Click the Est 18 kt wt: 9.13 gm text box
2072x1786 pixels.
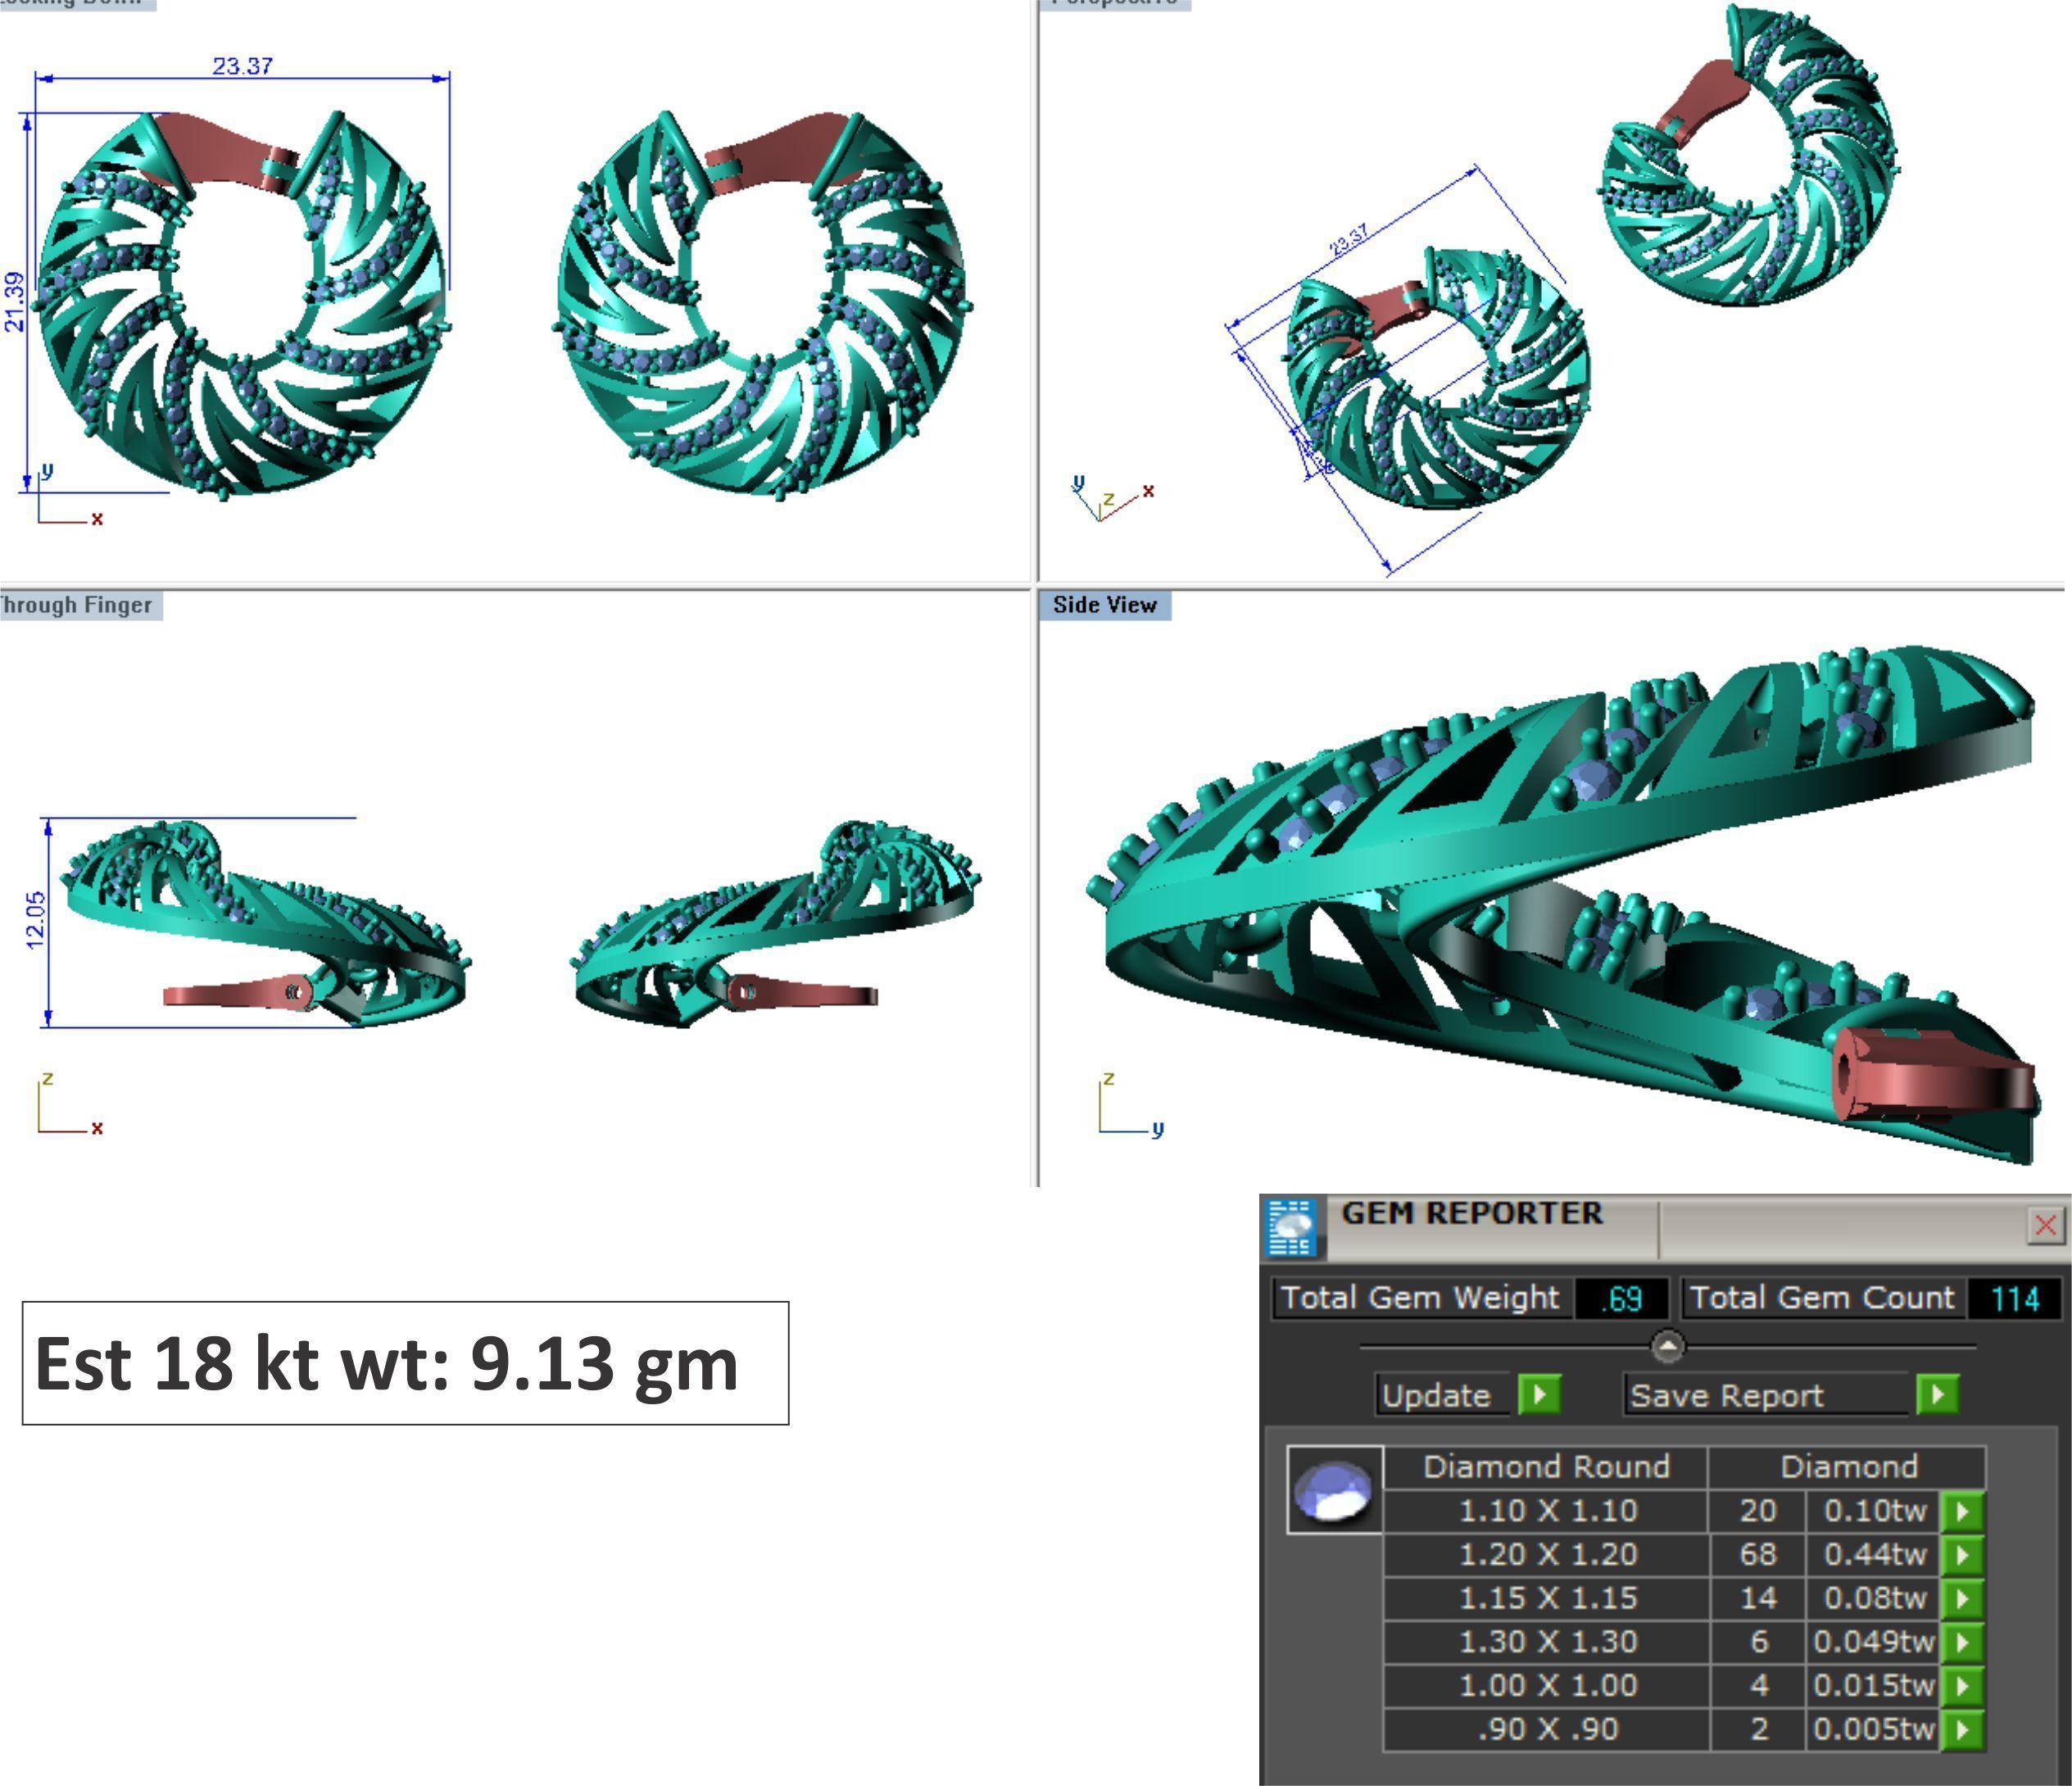tap(405, 1363)
